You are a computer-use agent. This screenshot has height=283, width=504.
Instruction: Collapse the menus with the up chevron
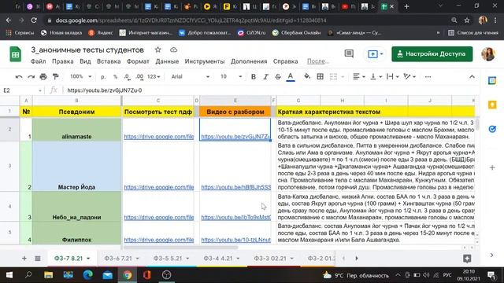(472, 77)
